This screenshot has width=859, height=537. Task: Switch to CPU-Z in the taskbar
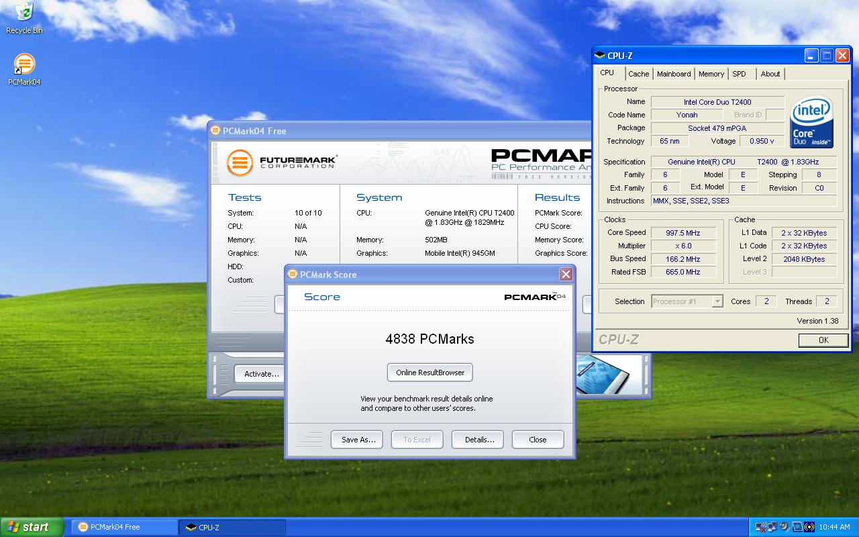coord(232,527)
